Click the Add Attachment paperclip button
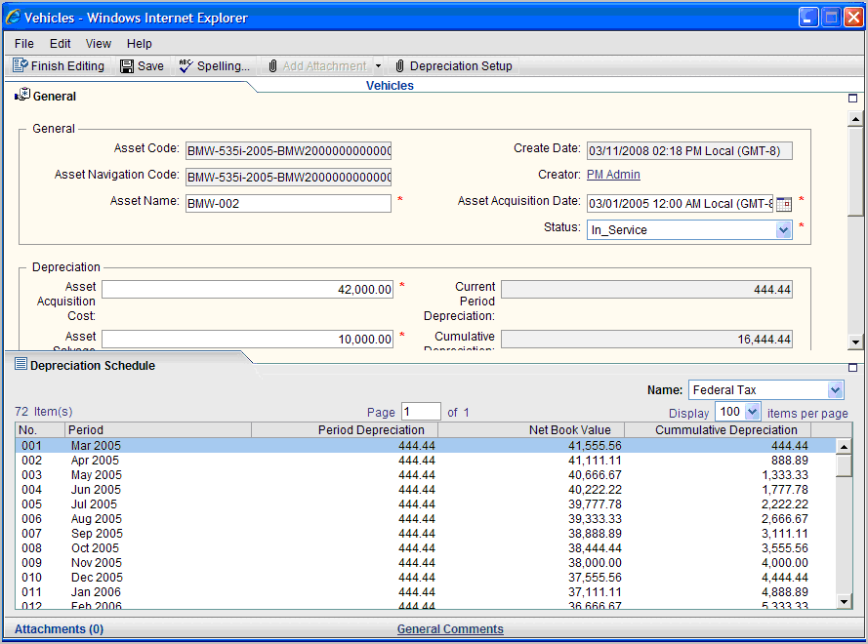Image resolution: width=868 pixels, height=644 pixels. (318, 65)
